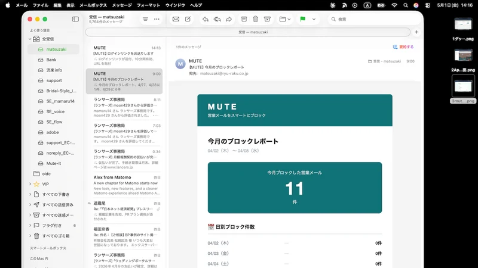Select 3mut....png desktop file
The width and height of the screenshot is (478, 268).
[x=463, y=89]
